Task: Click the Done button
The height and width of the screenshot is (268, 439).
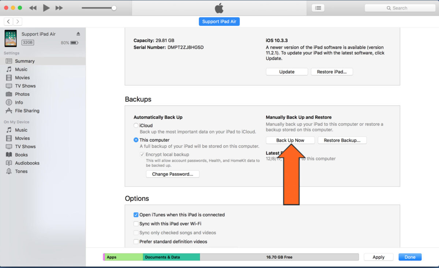Action: click(x=410, y=257)
